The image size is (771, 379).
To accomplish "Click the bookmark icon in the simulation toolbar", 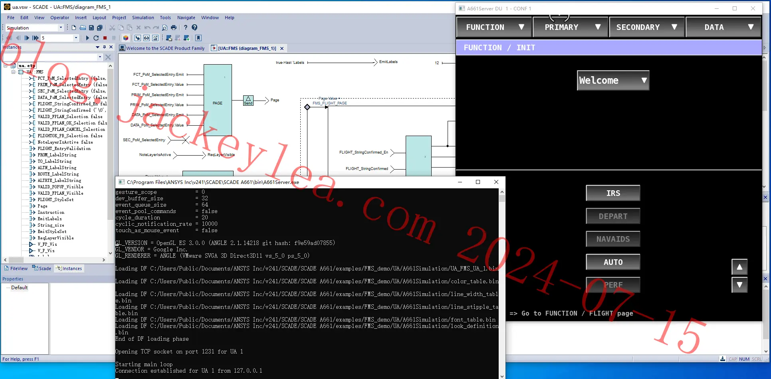I will (x=198, y=38).
